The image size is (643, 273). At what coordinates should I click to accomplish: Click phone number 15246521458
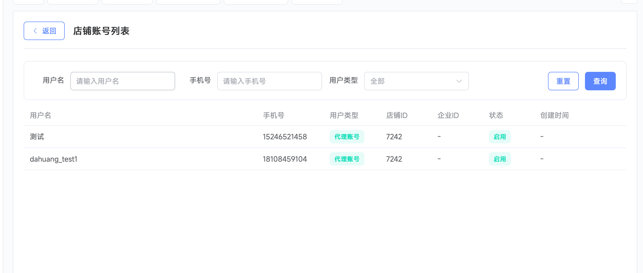click(285, 137)
